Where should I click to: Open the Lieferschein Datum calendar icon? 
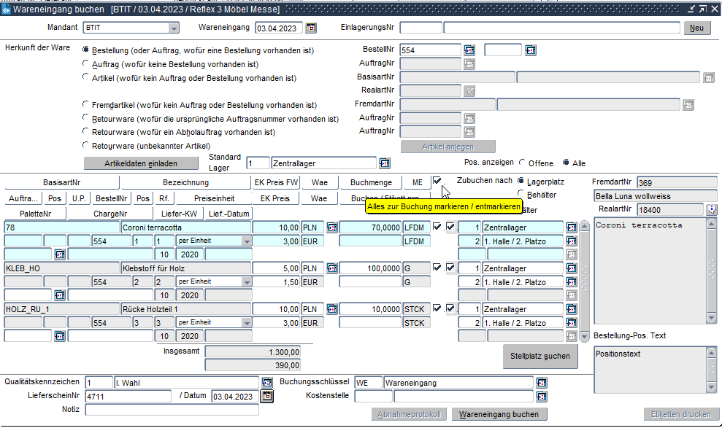click(267, 396)
